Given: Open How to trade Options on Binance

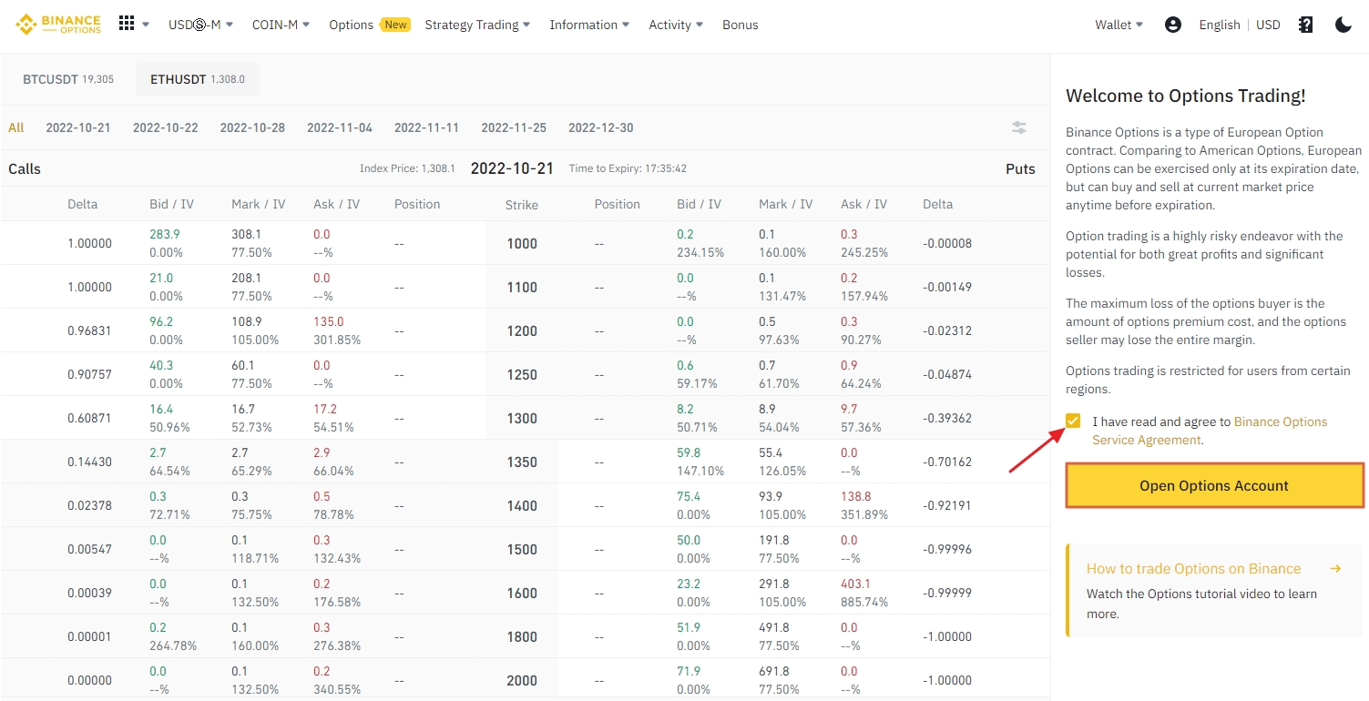Looking at the screenshot, I should click(x=1193, y=568).
